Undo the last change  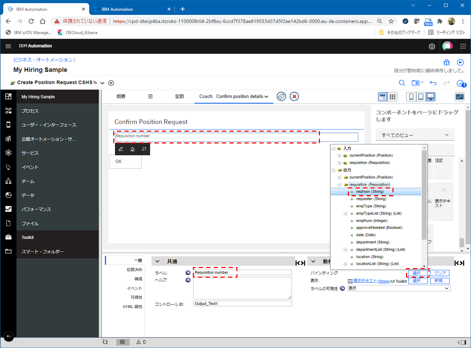pos(433,83)
